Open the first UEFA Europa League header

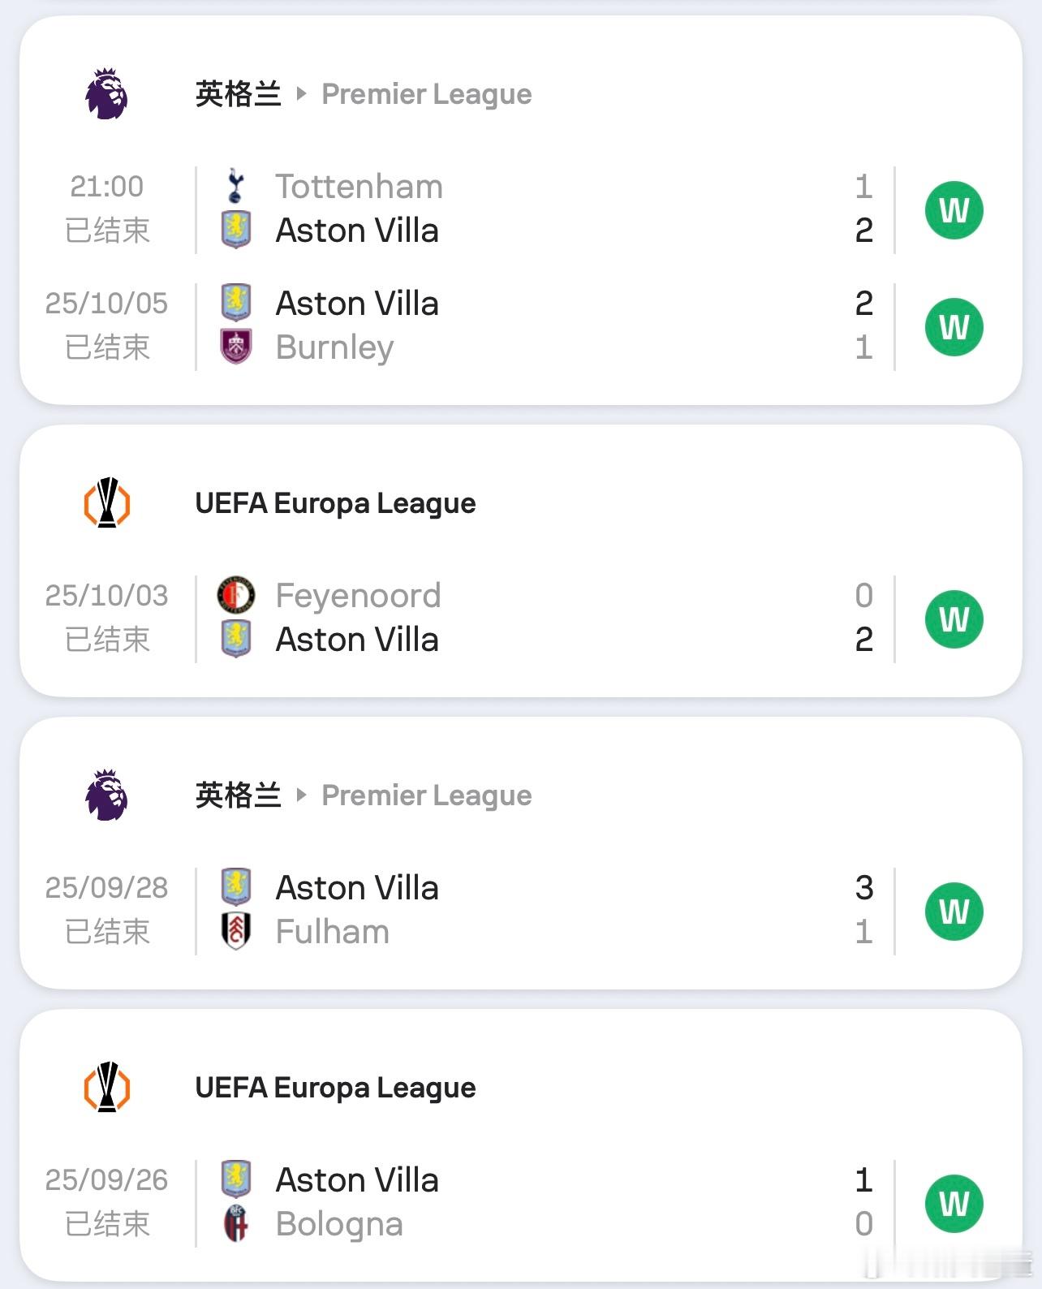(x=335, y=503)
